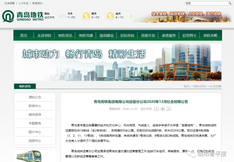Open the 乘客服务 navigation menu
The image size is (234, 162).
tap(169, 36)
